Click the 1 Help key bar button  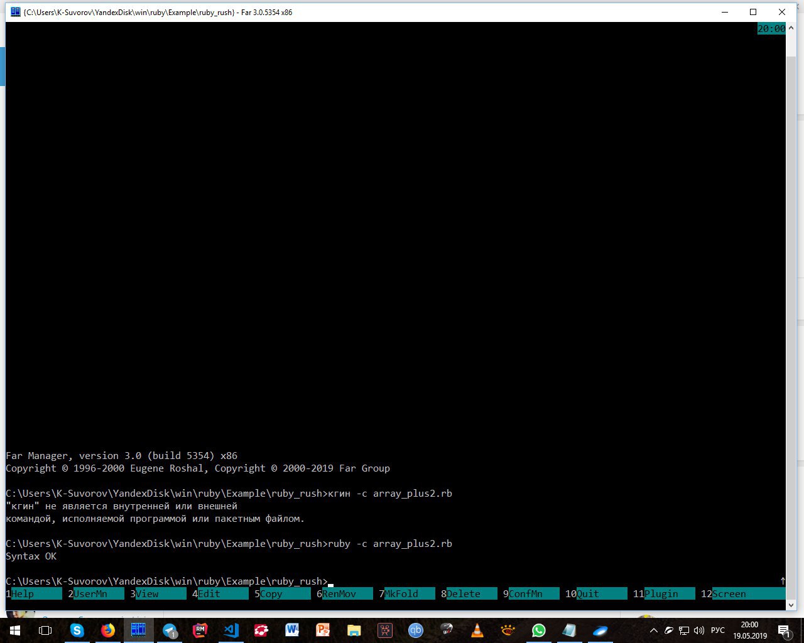34,594
